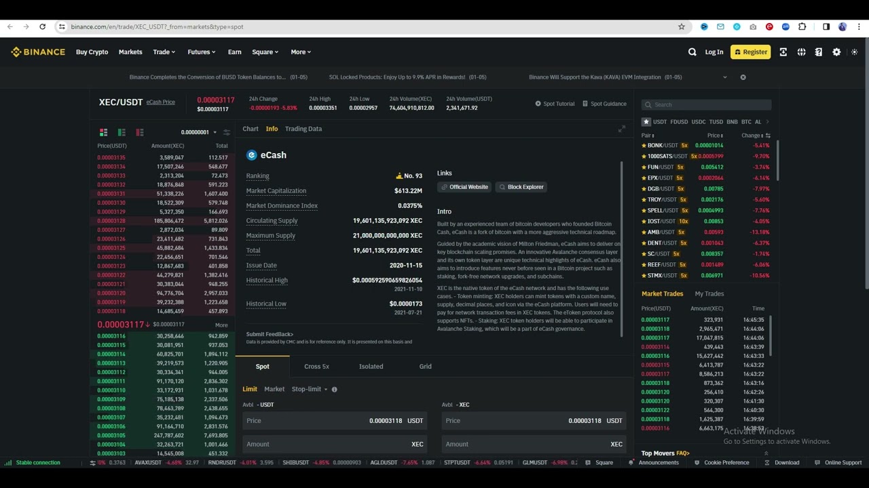Reload the page in browser
The width and height of the screenshot is (869, 488).
[42, 27]
